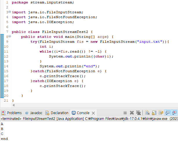This screenshot has width=178, height=141.
Task: Click the Declaration tab icon
Action: click(x=47, y=113)
